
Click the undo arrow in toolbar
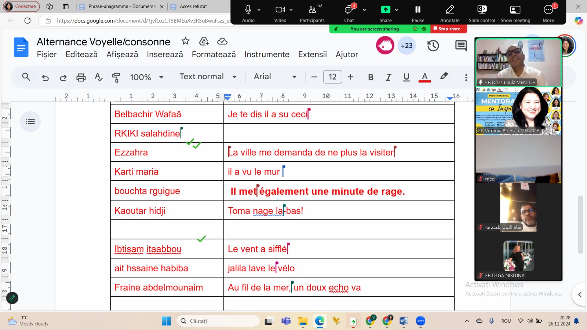pos(45,77)
